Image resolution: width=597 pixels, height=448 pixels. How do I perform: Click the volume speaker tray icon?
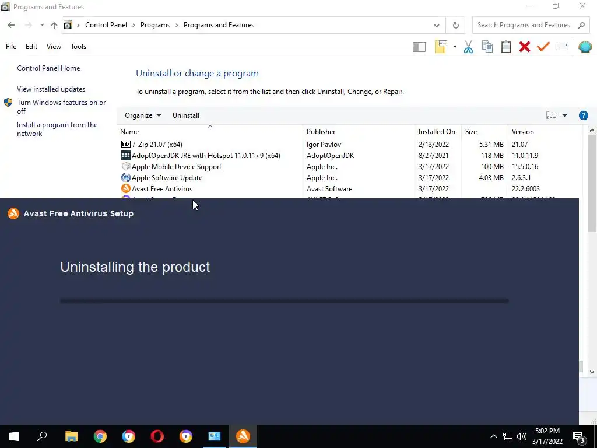click(x=522, y=436)
